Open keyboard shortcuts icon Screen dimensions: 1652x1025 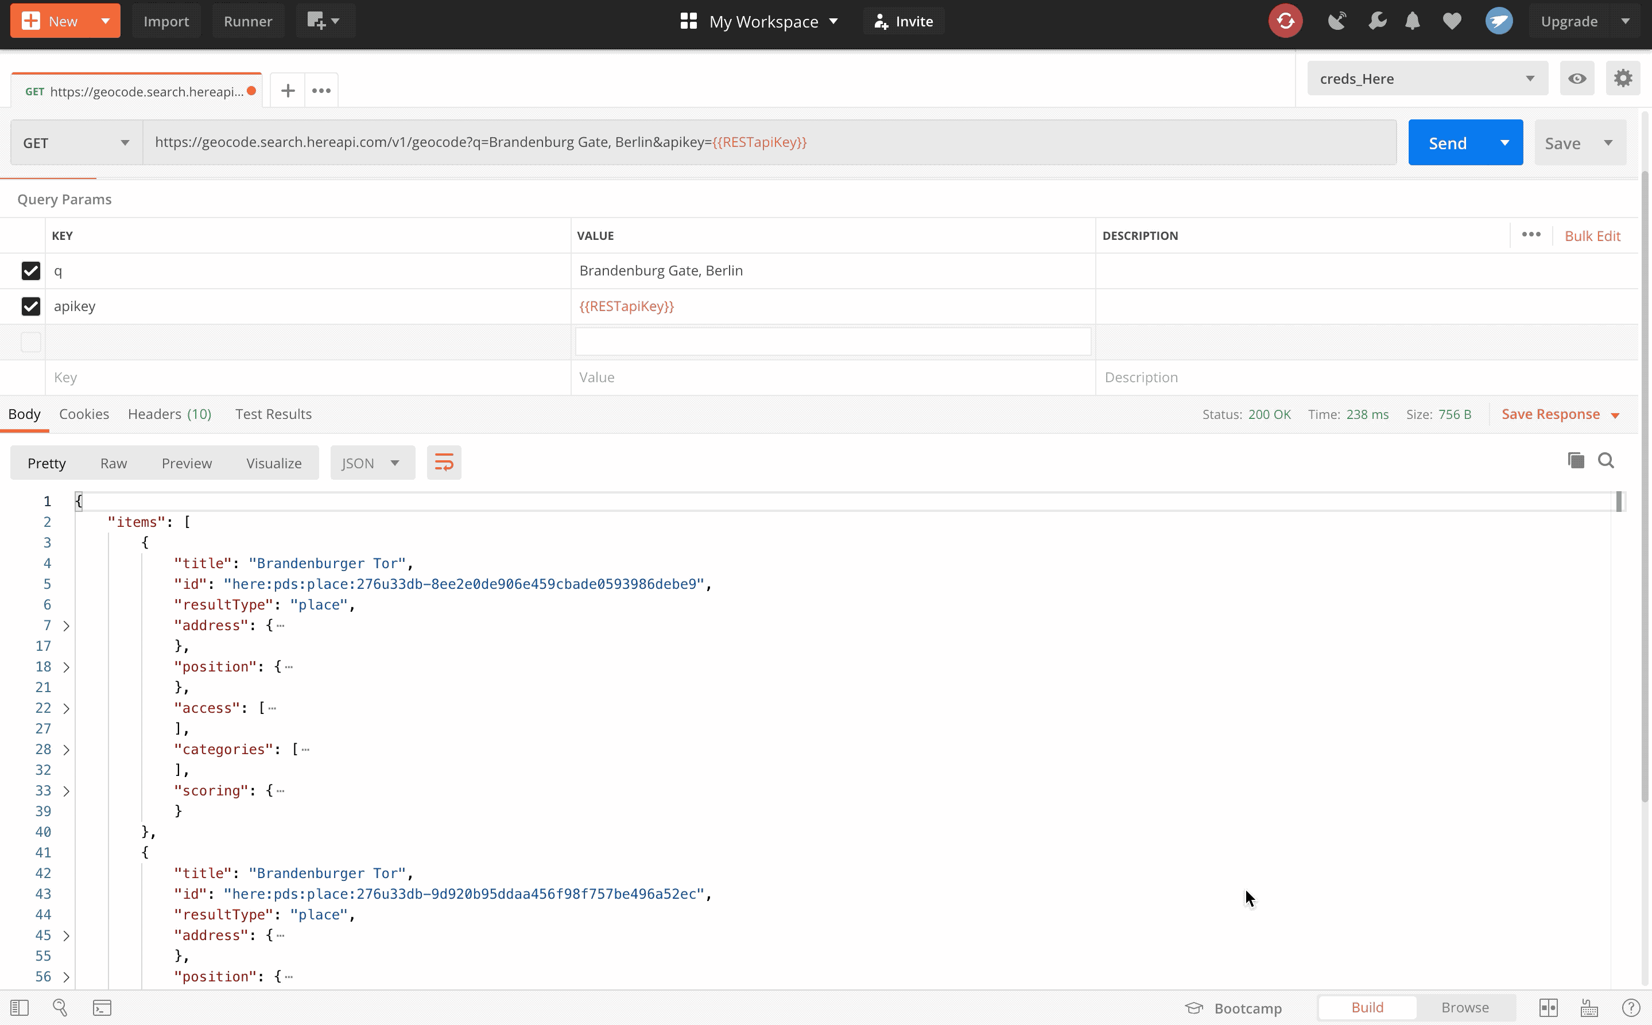pos(1589,1008)
